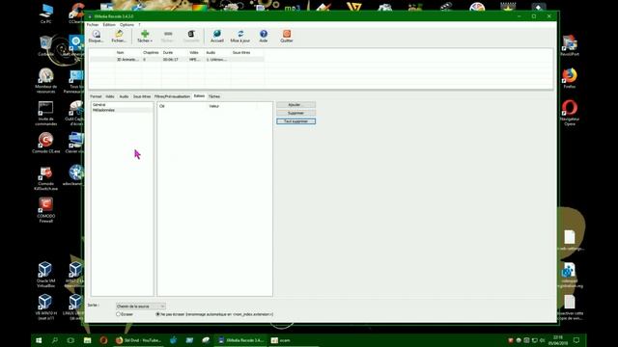618x347 pixels.
Task: Click the green plus Tâches icon
Action: coord(145,36)
